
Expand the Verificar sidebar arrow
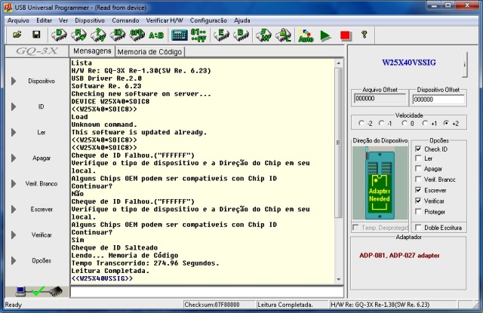14,235
